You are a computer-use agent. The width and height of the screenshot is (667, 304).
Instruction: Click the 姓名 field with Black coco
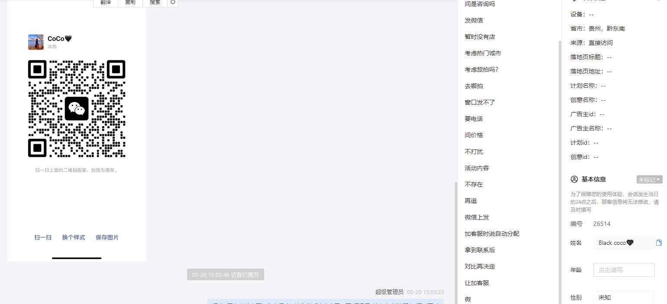point(624,243)
